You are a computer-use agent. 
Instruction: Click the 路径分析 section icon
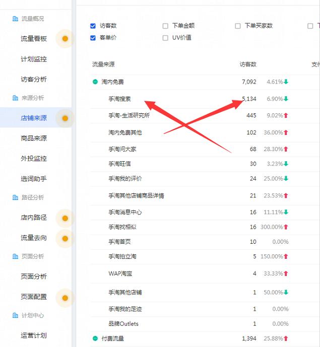[x=15, y=197]
